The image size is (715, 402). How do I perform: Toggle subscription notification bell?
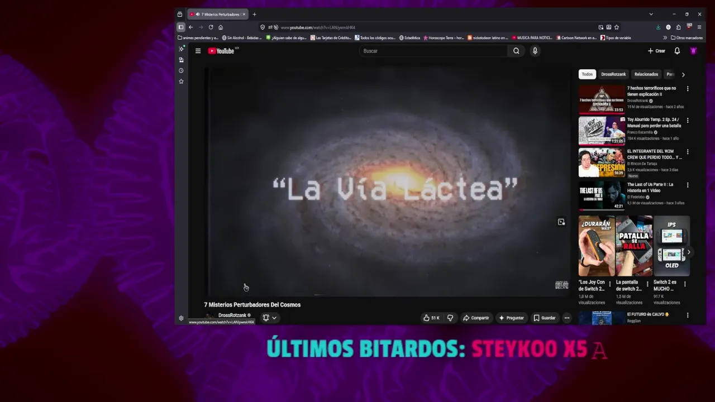pos(266,318)
